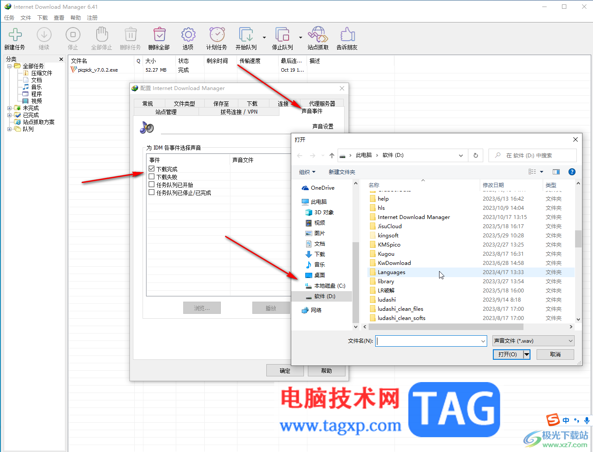Click the Stop Queue (停止队列) icon
This screenshot has height=452, width=593.
282,35
